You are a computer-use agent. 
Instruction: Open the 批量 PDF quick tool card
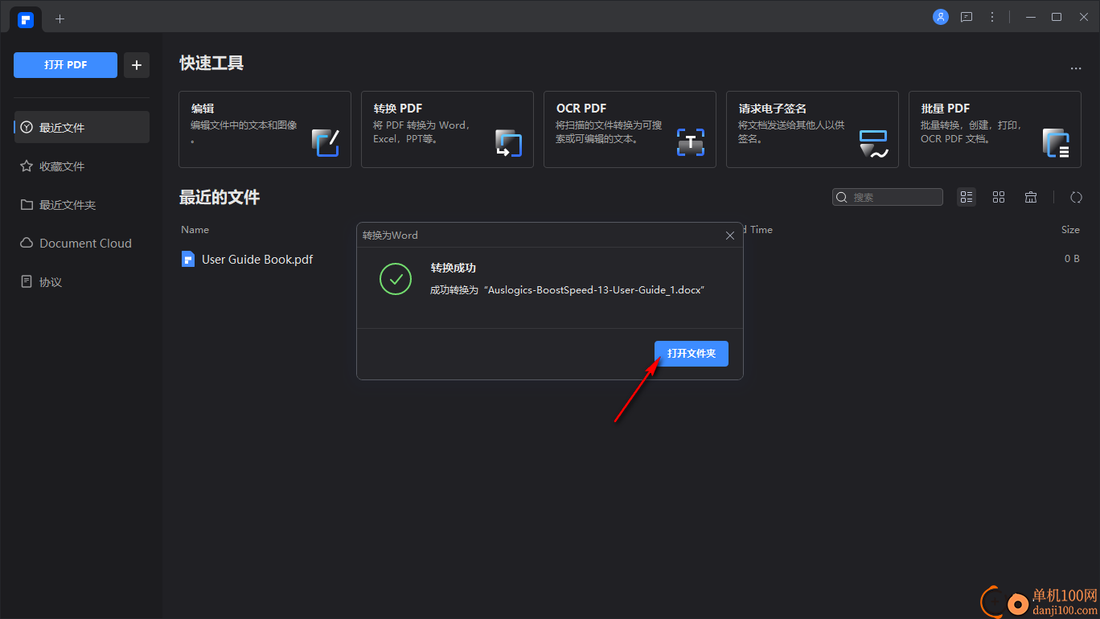(x=995, y=129)
